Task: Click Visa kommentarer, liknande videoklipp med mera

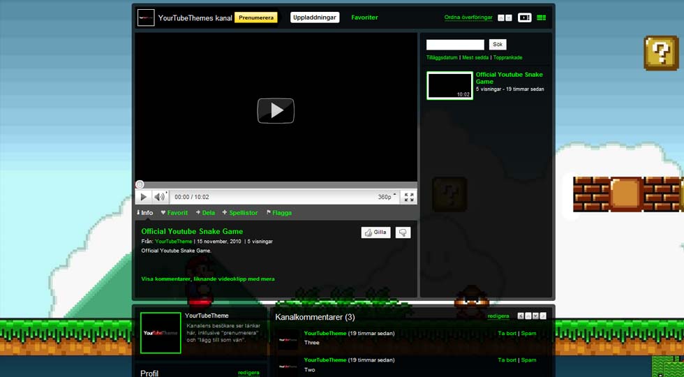Action: [x=208, y=279]
